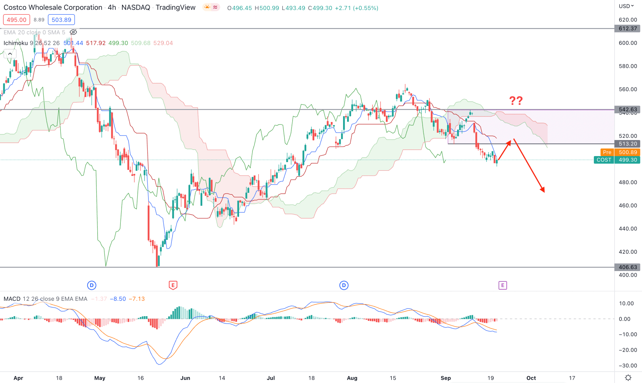Click the Jun label on time axis

coord(185,378)
